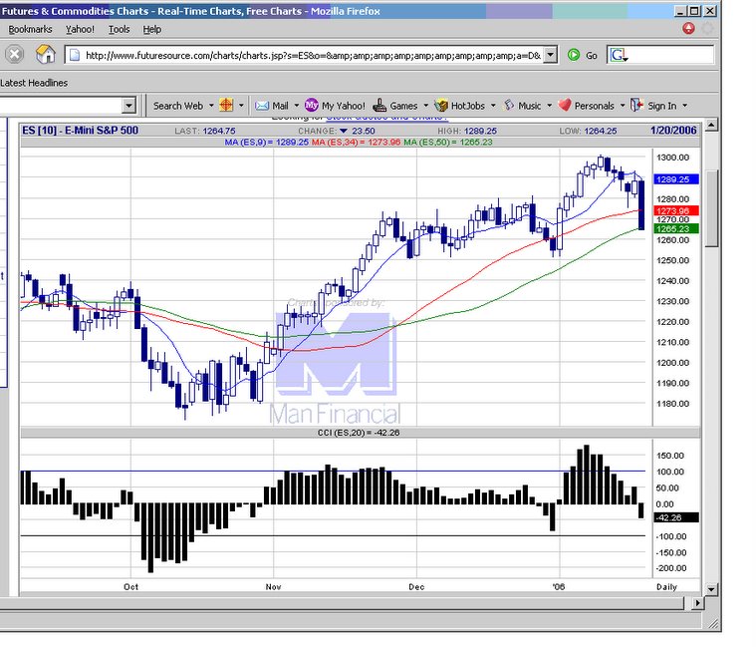The width and height of the screenshot is (756, 647).
Task: Click the blue 1289.25 price label
Action: (676, 179)
